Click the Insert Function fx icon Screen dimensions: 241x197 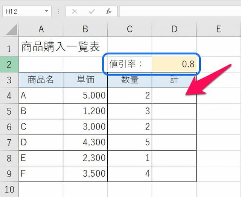108,11
